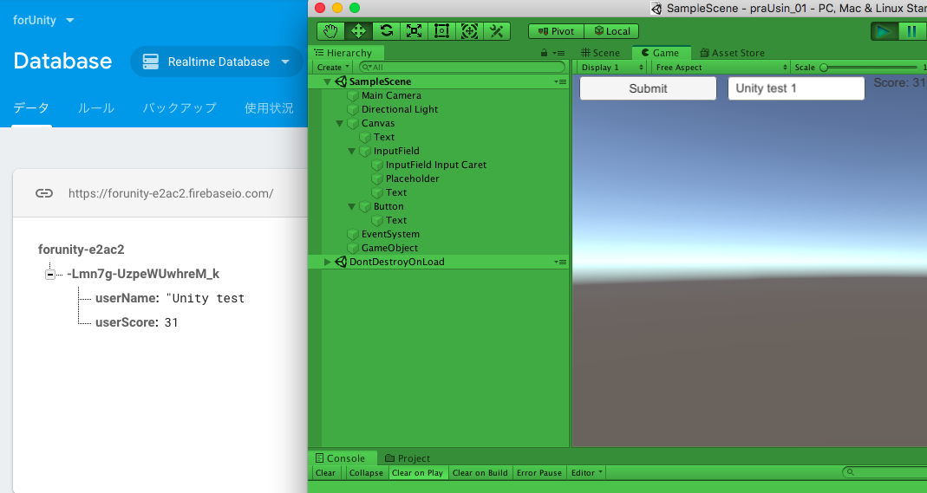Open the Realtime Database selector
This screenshot has height=493, width=927.
tap(217, 62)
